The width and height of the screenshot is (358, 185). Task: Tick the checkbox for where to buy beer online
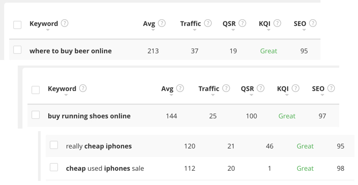point(17,50)
